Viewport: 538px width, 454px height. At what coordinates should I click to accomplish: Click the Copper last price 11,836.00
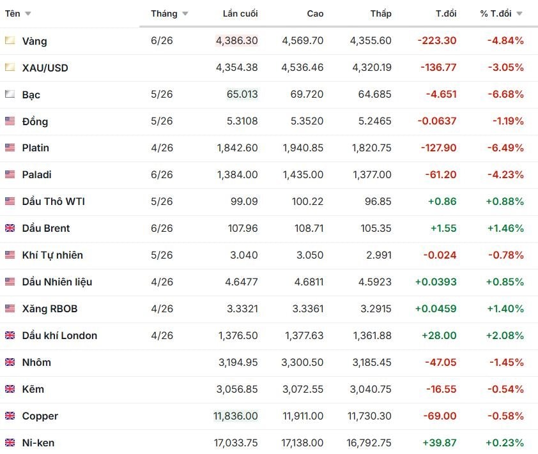point(236,416)
